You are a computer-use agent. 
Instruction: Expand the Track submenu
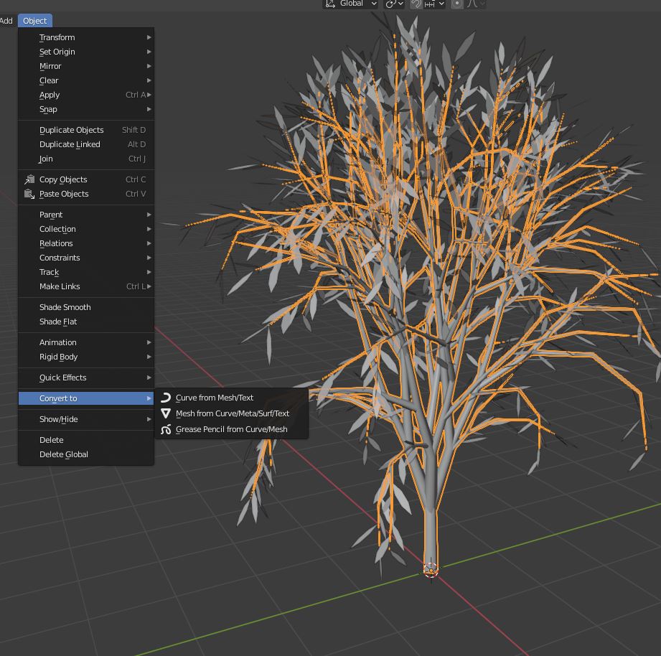tap(86, 272)
